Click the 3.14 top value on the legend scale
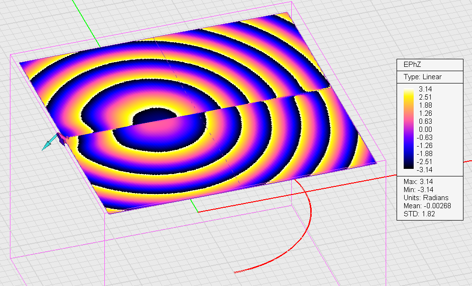Viewport: 472px width, 286px height. click(425, 89)
